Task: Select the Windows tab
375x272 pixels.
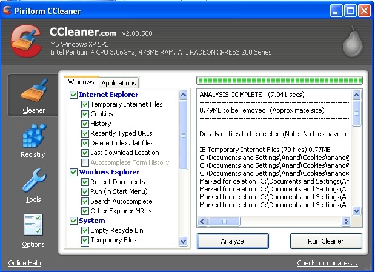Action: [81, 82]
